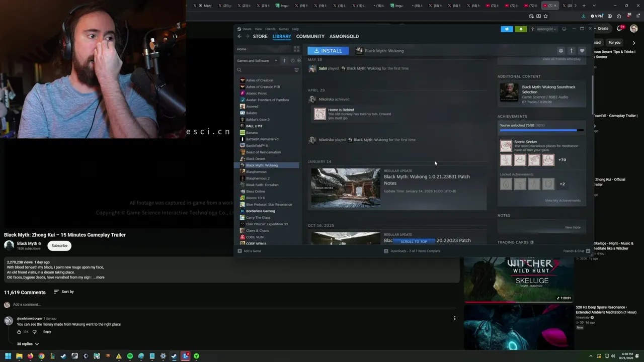
Task: Open January 14 patch notes thumbnail
Action: [346, 188]
